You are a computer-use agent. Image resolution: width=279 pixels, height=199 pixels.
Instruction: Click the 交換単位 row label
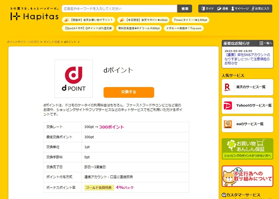point(53,147)
